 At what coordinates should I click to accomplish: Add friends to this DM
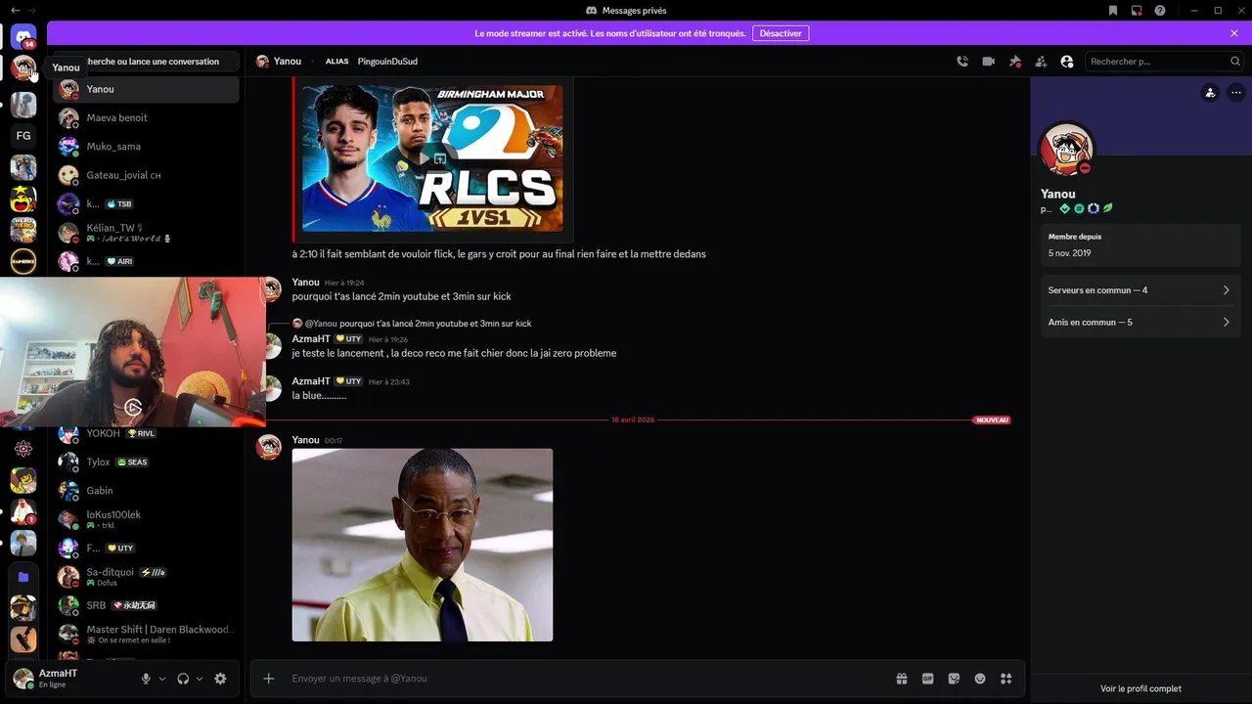point(1041,62)
